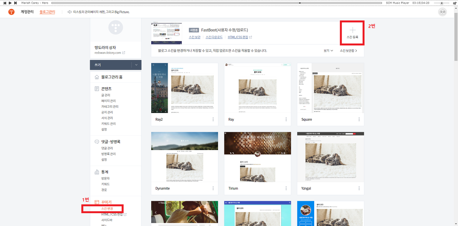
Task: Click the playlist icon after the volume slider
Action: pyautogui.click(x=454, y=3)
